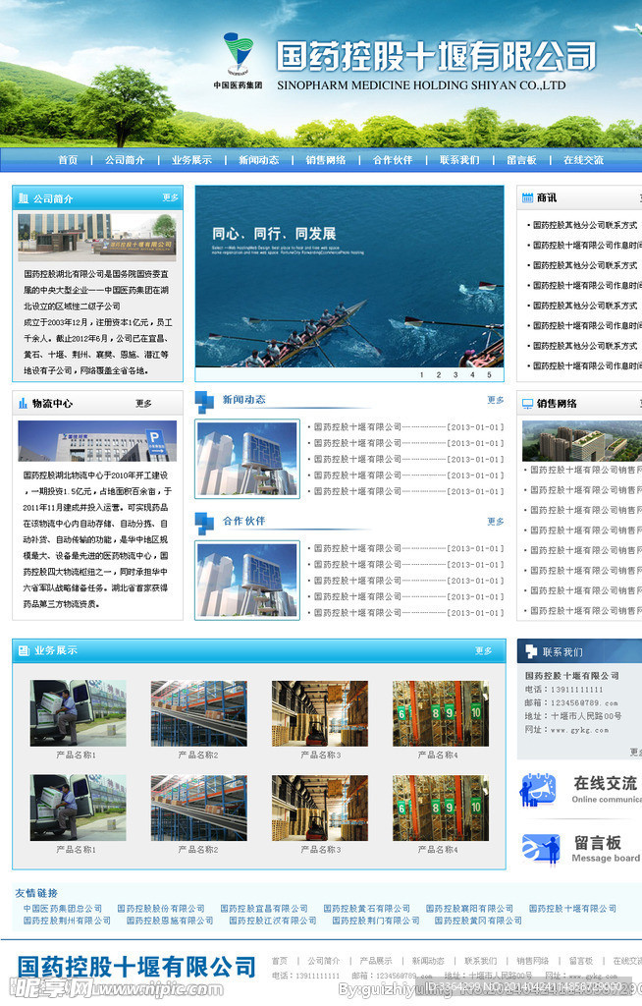Click the company building photo in 公司简介
Image resolution: width=642 pixels, height=1006 pixels.
[97, 237]
